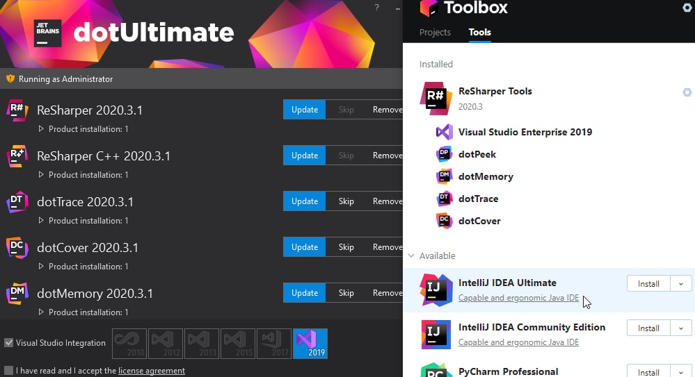Skip dotCover 2020.3.1

[346, 247]
